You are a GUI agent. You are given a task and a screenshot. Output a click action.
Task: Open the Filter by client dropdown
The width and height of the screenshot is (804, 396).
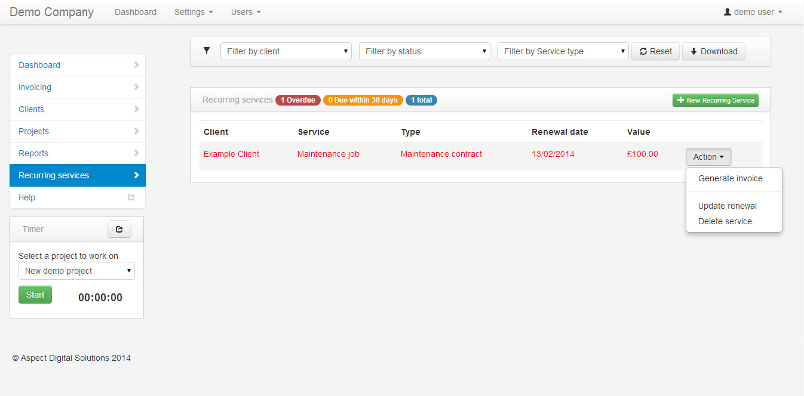tap(286, 51)
